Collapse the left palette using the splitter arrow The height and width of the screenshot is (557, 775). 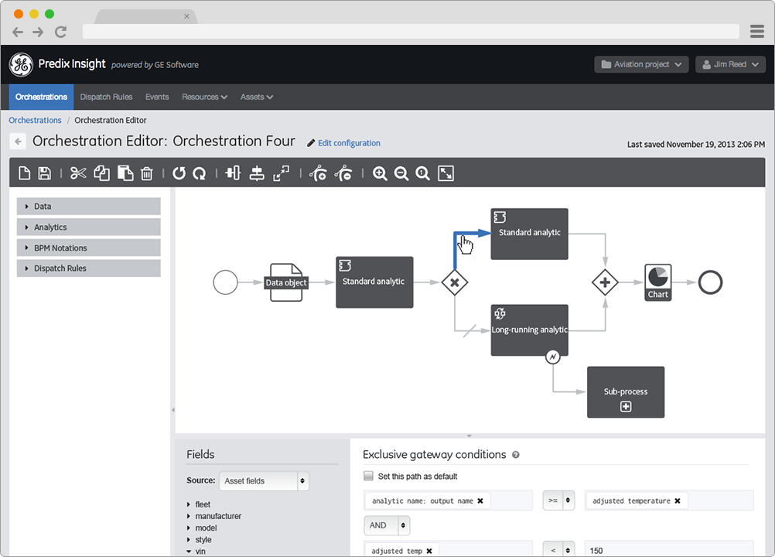[173, 410]
